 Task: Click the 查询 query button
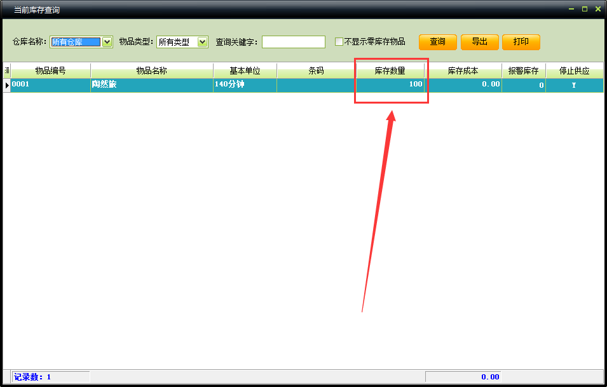click(x=438, y=42)
